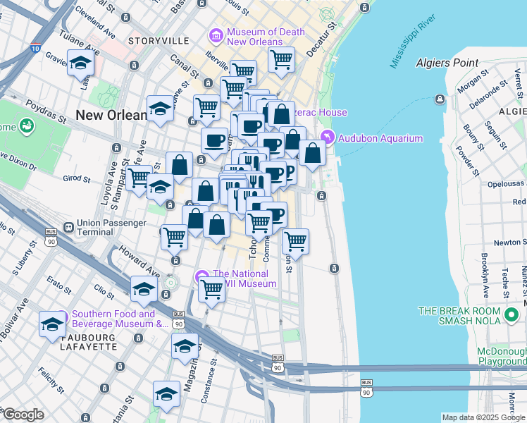Select the school marker below Girod St cart
The image size is (527, 423).
(161, 189)
